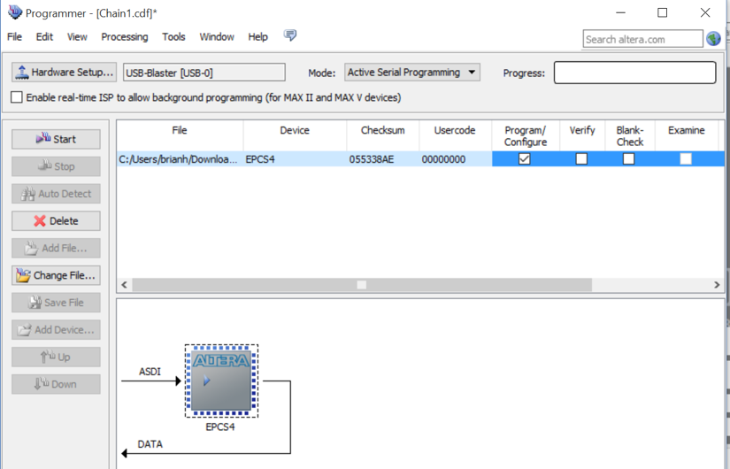Open the File menu
730x469 pixels.
click(x=14, y=37)
